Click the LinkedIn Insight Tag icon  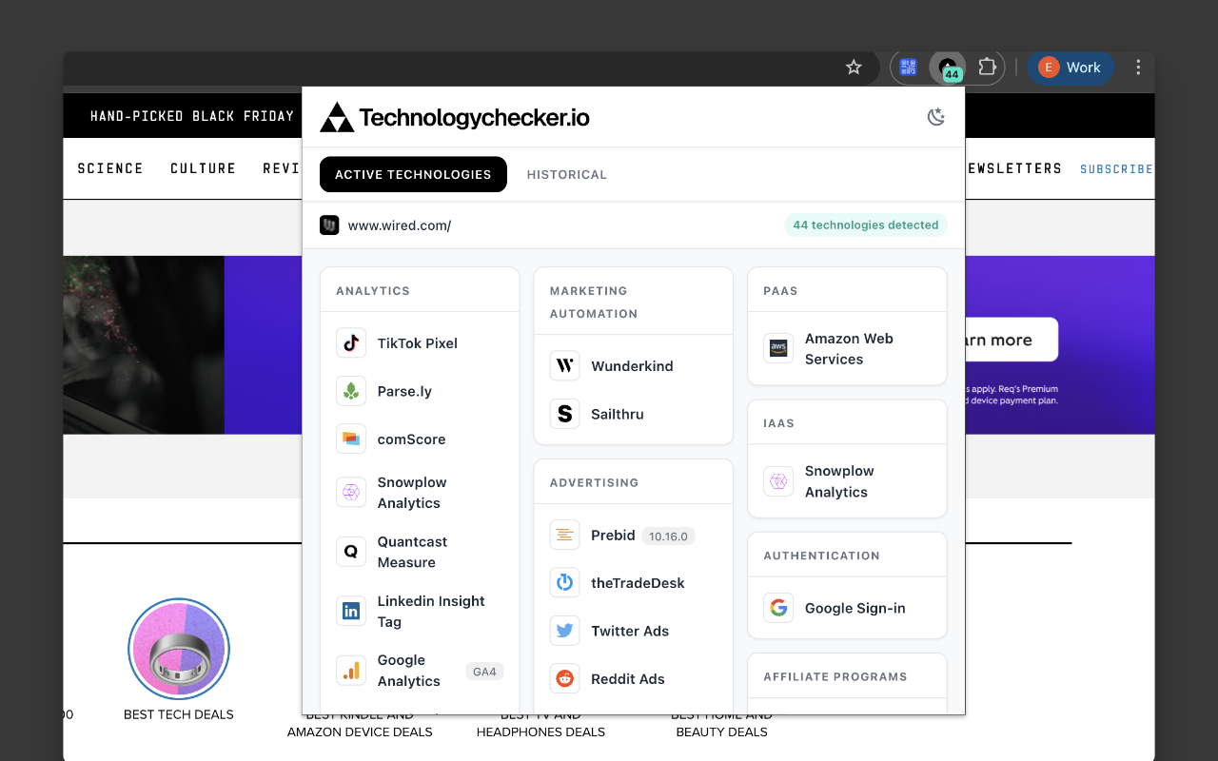pos(351,612)
